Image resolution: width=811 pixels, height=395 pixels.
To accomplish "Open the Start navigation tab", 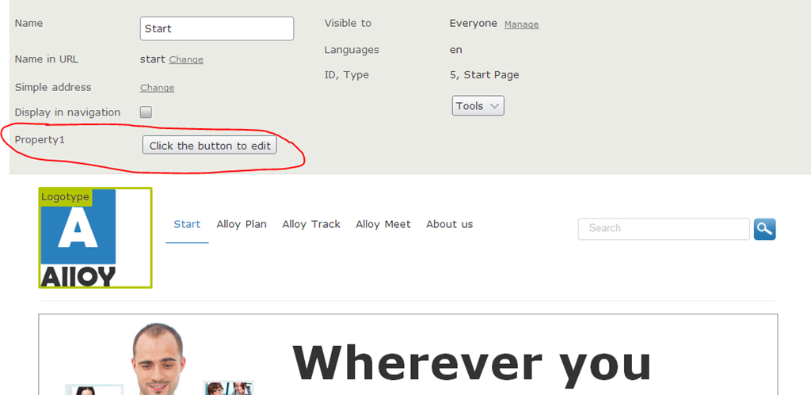I will 187,225.
